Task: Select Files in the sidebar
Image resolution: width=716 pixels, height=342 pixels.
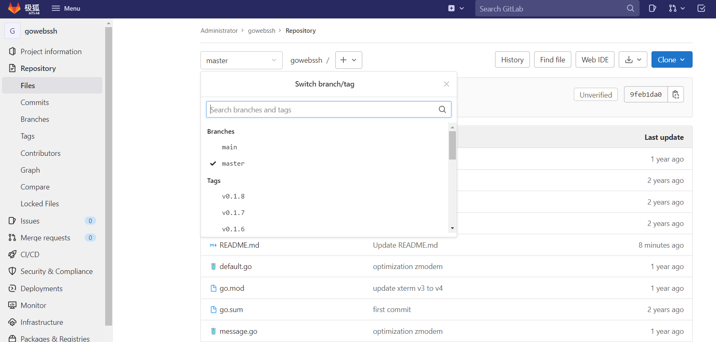Action: [52, 85]
